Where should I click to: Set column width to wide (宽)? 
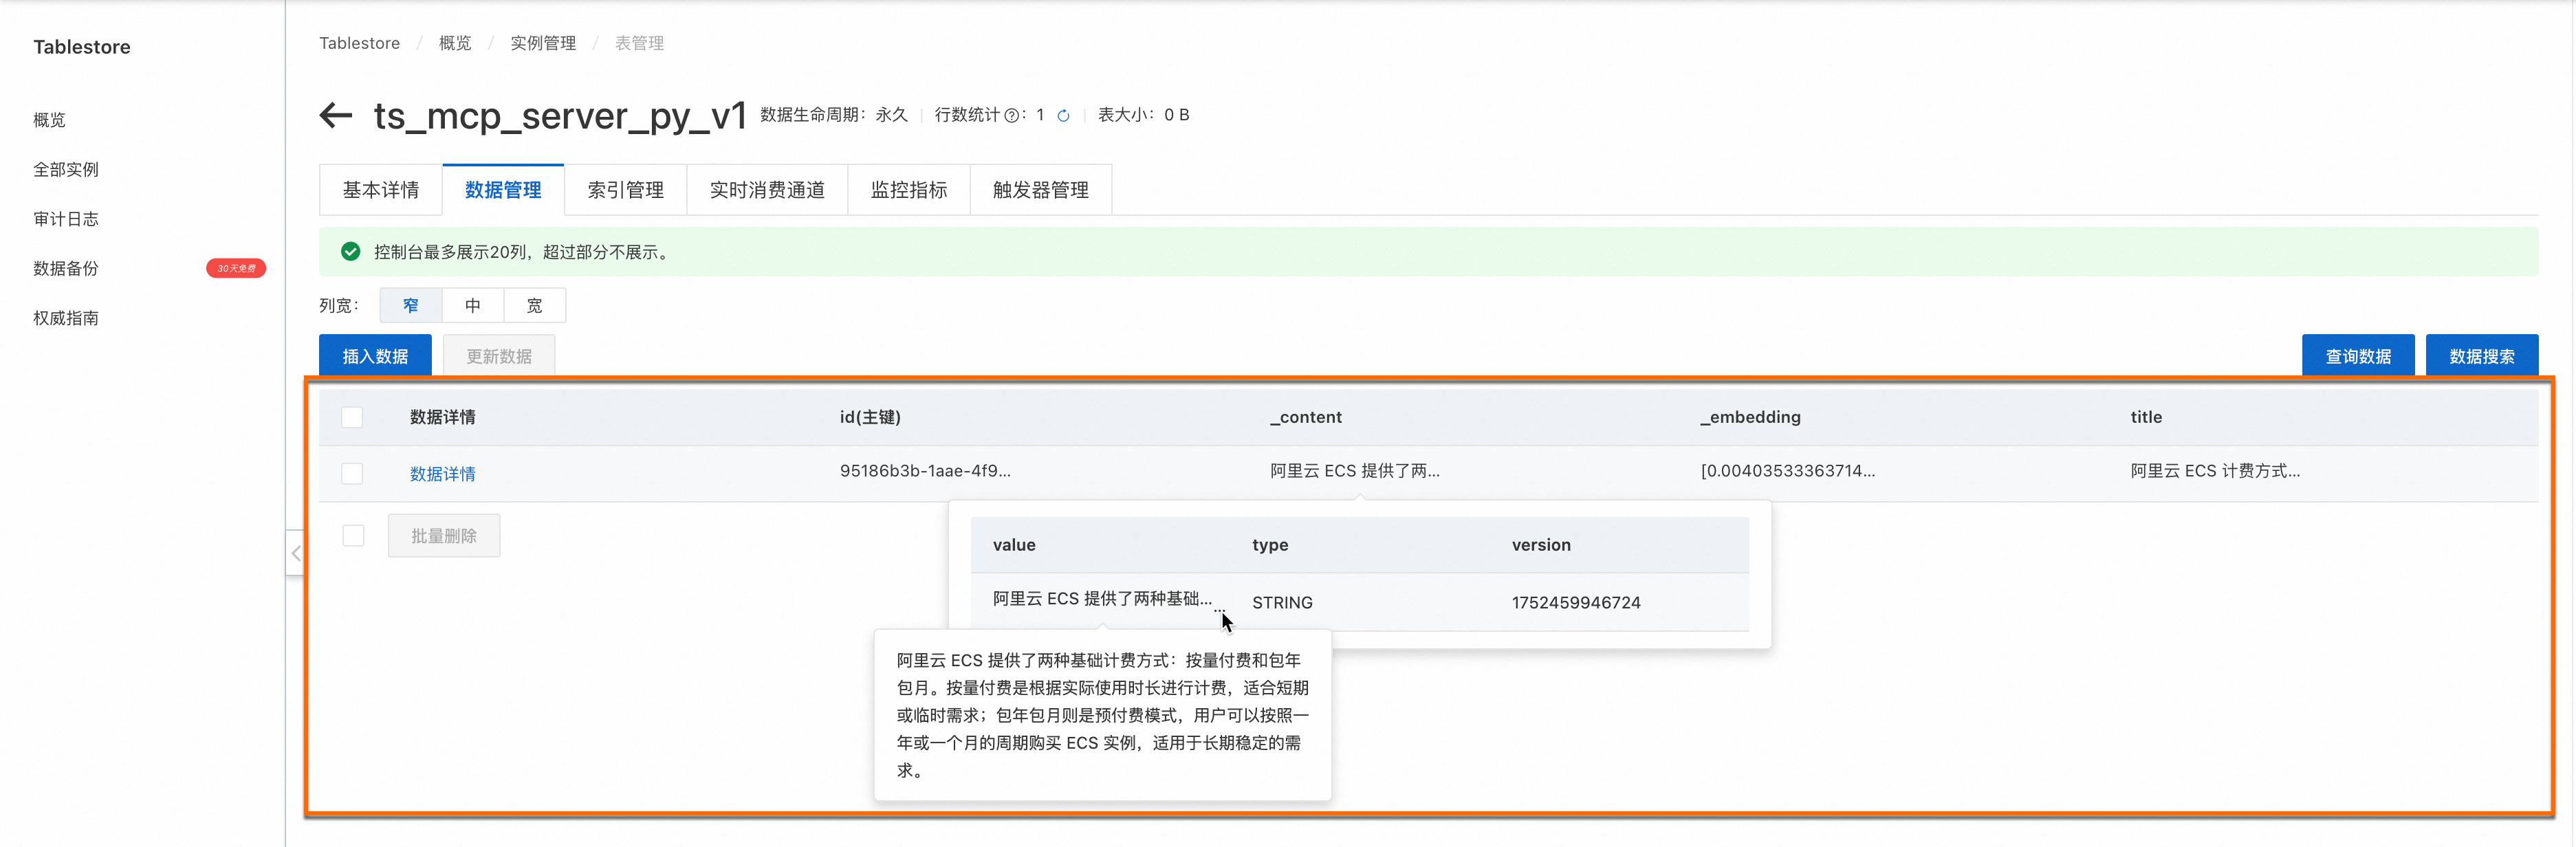pos(534,305)
